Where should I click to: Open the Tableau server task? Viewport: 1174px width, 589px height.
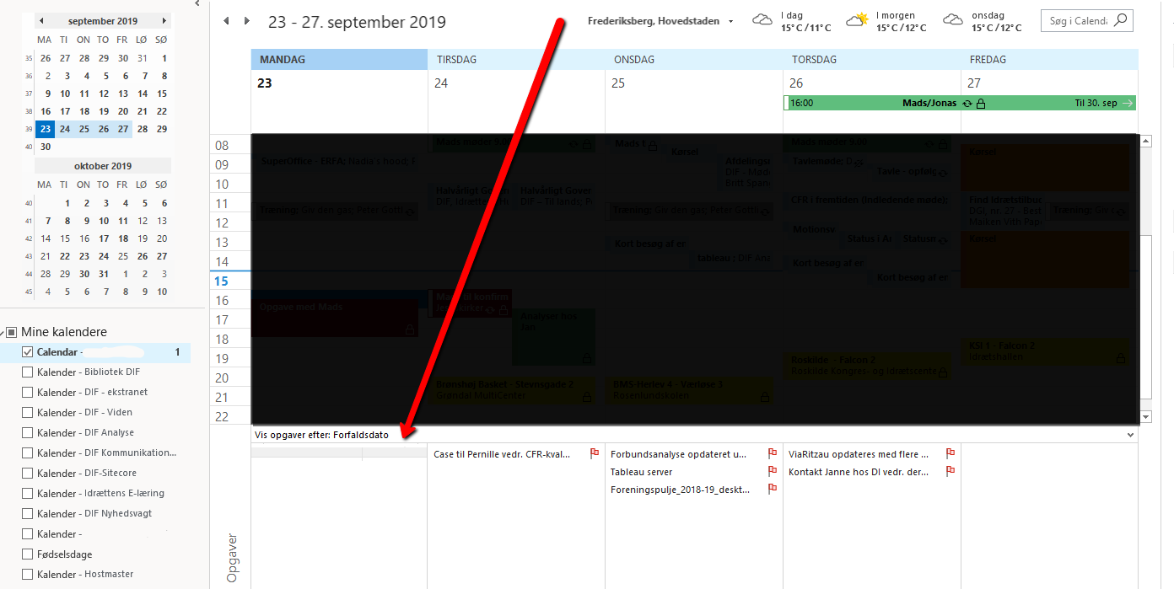point(642,472)
